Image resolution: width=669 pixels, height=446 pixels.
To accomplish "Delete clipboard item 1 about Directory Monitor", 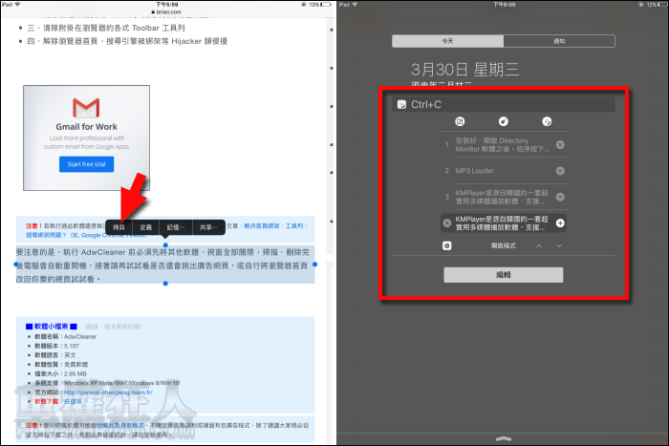I will [560, 145].
